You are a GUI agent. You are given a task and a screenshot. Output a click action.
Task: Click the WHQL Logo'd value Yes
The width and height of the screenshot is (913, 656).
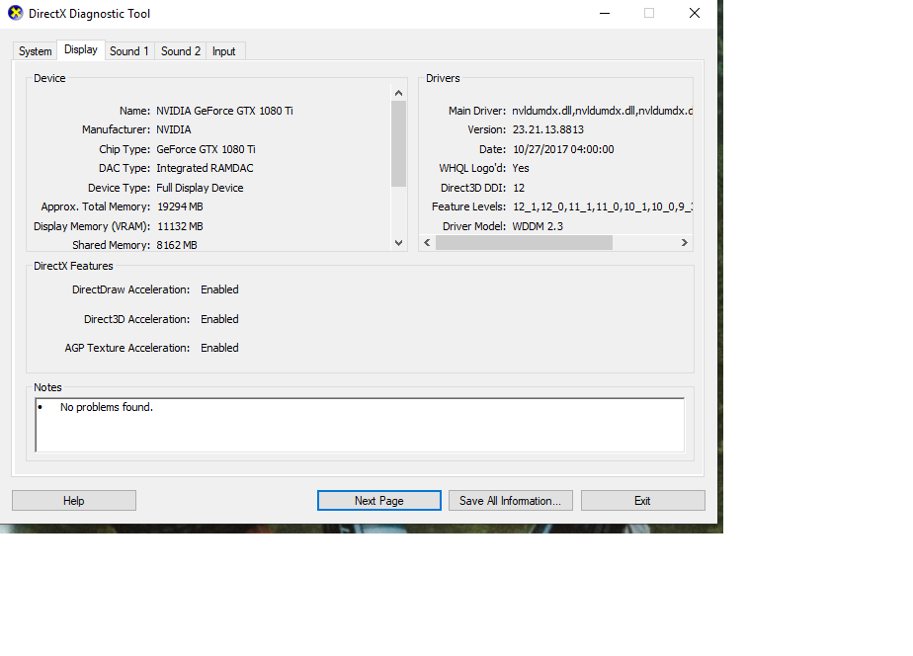(x=521, y=168)
